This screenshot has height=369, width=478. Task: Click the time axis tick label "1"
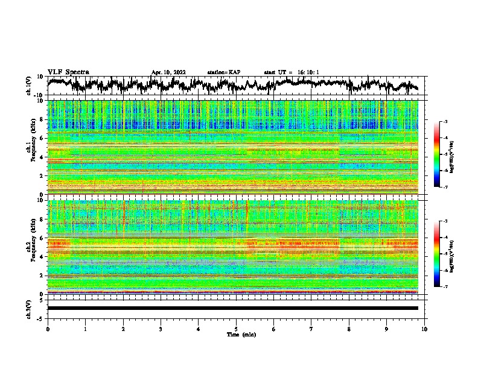click(x=85, y=329)
